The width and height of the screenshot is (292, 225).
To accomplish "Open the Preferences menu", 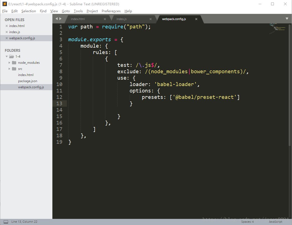I will click(111, 11).
